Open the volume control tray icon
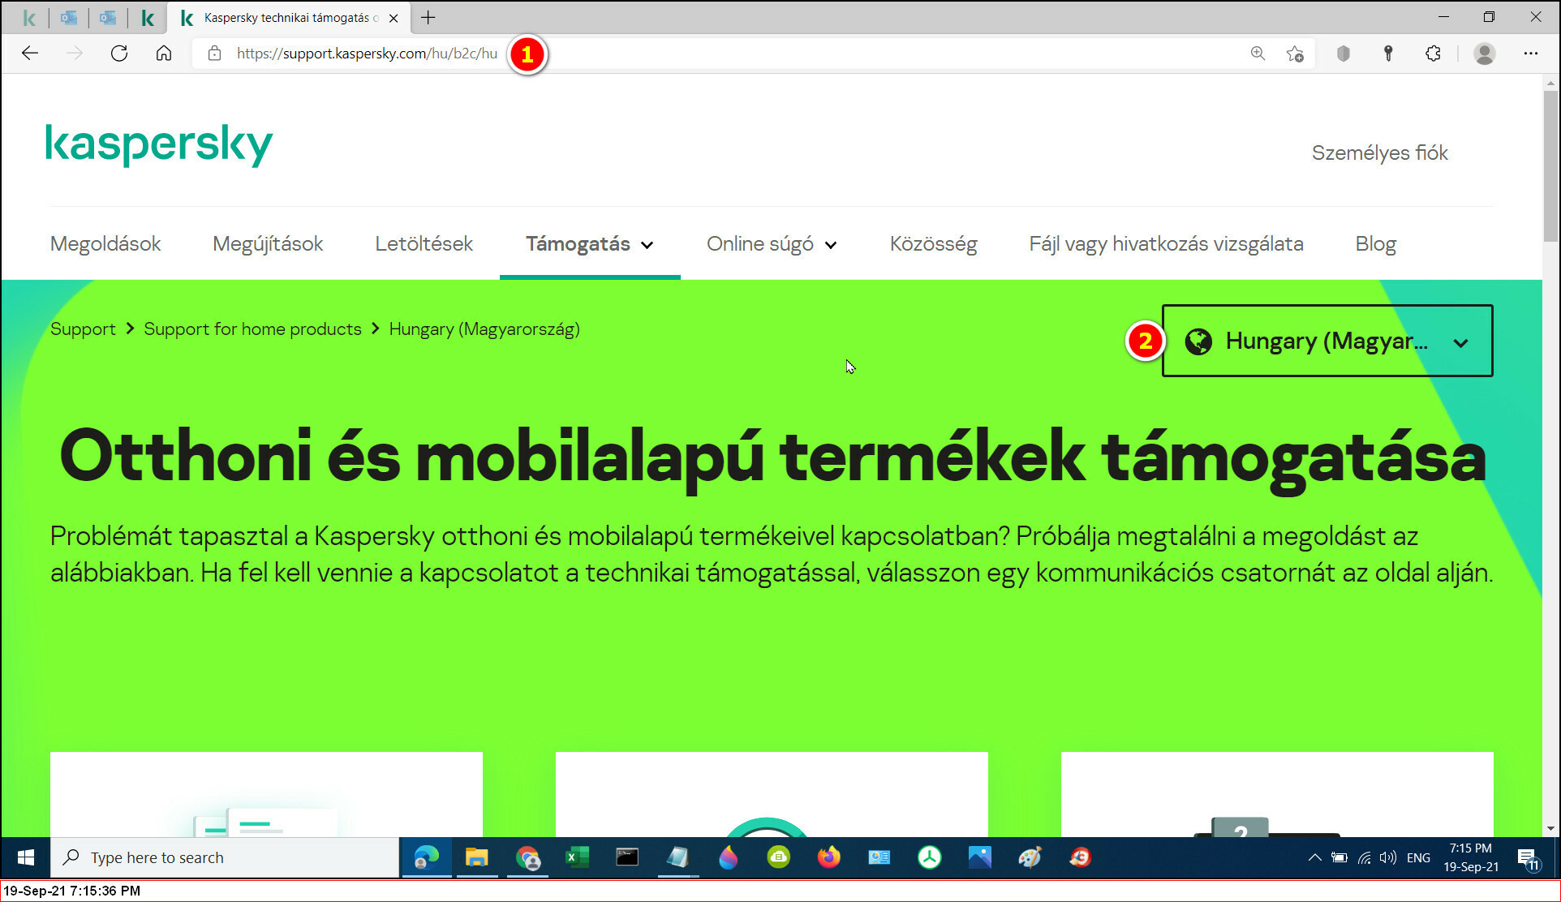Viewport: 1561px width, 902px height. tap(1388, 857)
